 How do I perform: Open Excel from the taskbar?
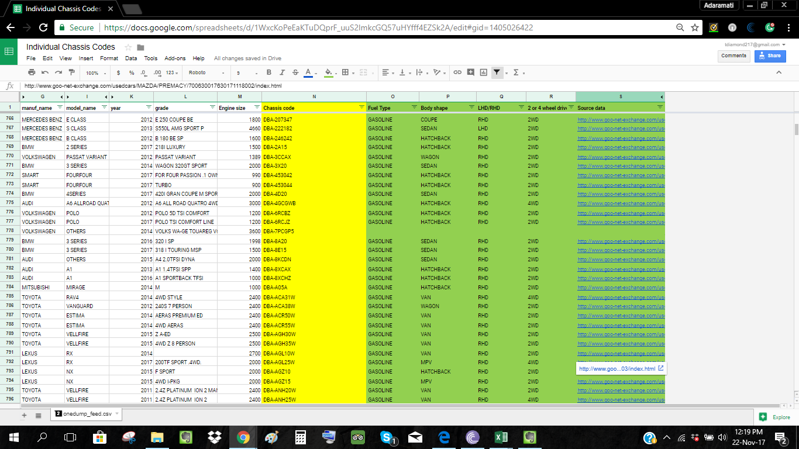[x=501, y=437]
